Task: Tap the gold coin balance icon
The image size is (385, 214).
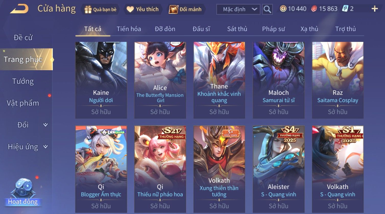Action: (x=283, y=9)
